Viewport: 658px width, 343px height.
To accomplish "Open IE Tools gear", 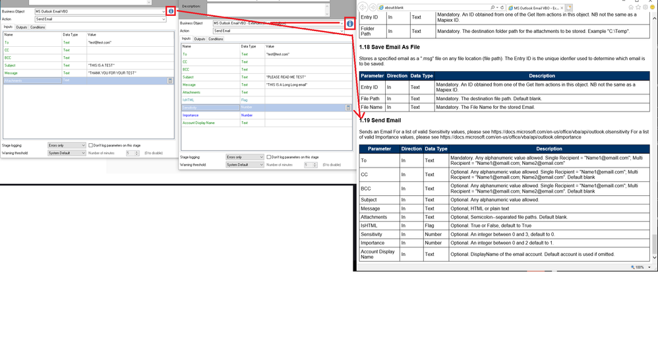I will (x=645, y=7).
